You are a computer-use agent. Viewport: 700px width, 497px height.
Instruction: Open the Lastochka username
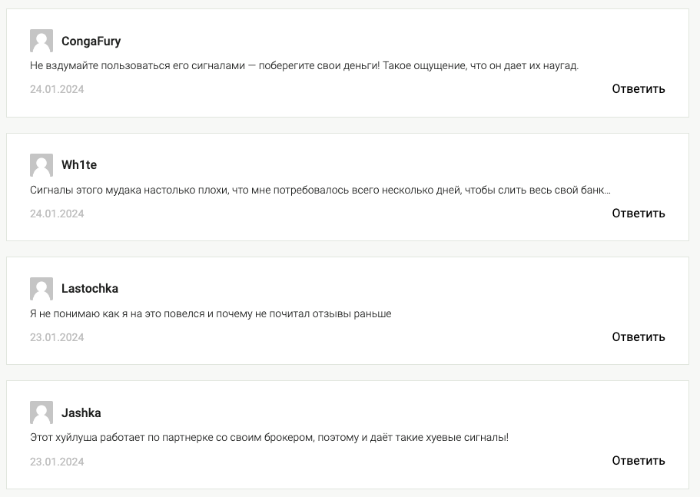pyautogui.click(x=90, y=289)
